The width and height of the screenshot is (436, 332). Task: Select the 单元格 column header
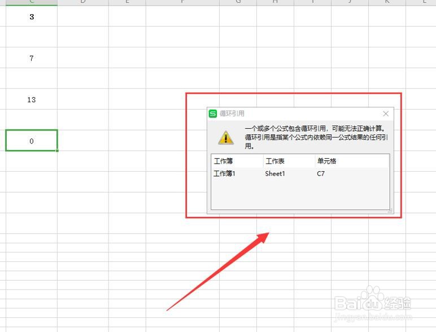point(352,161)
